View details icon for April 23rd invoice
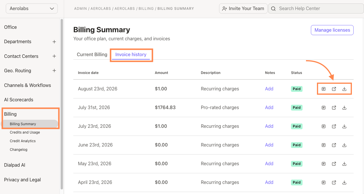Viewport: 364px width, 194px height. pyautogui.click(x=324, y=182)
